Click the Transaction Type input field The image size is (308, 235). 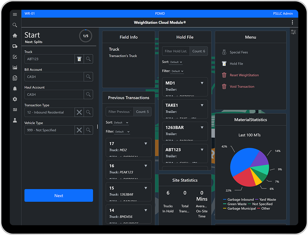pyautogui.click(x=50, y=112)
